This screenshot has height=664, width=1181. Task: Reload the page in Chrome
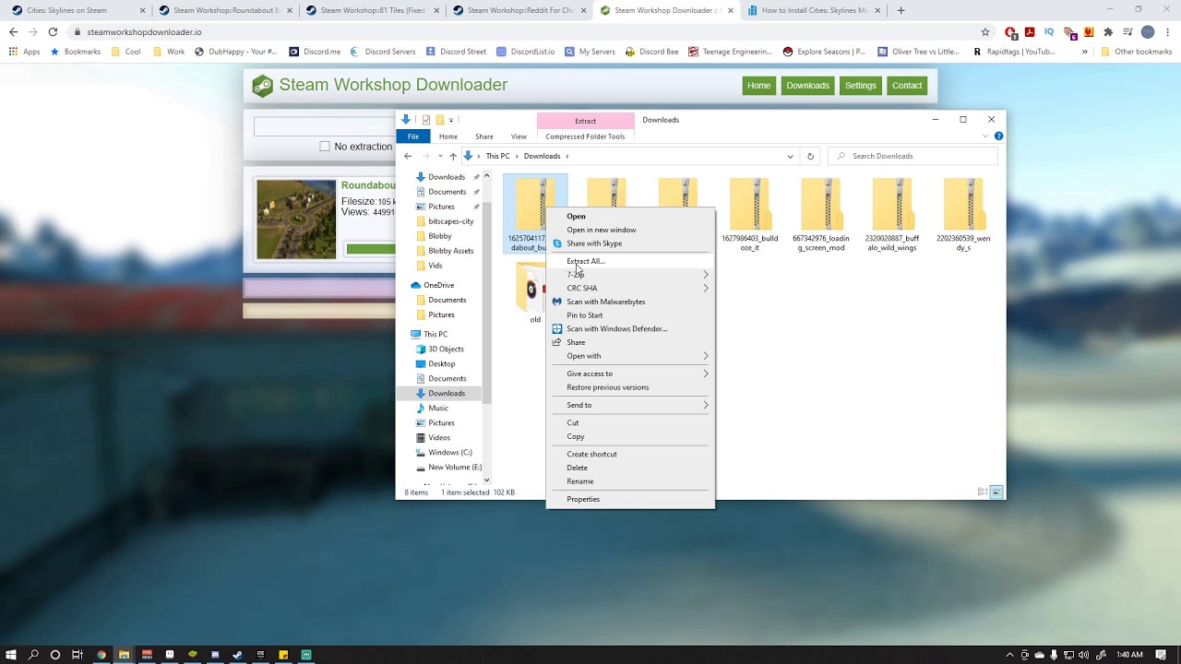tap(53, 31)
